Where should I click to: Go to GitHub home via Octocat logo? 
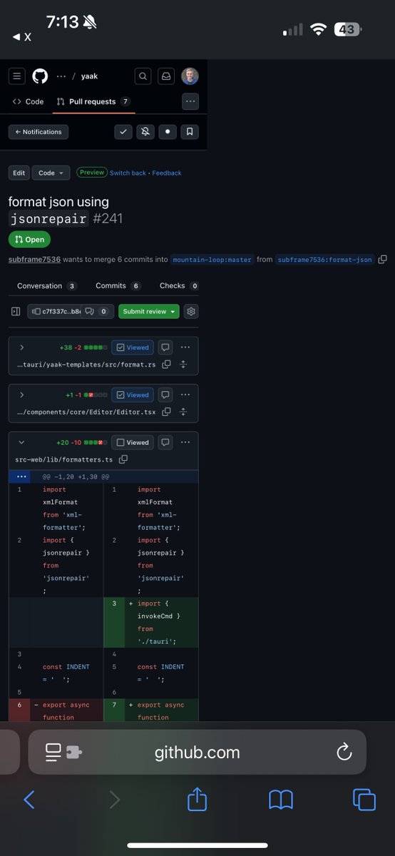[x=40, y=76]
